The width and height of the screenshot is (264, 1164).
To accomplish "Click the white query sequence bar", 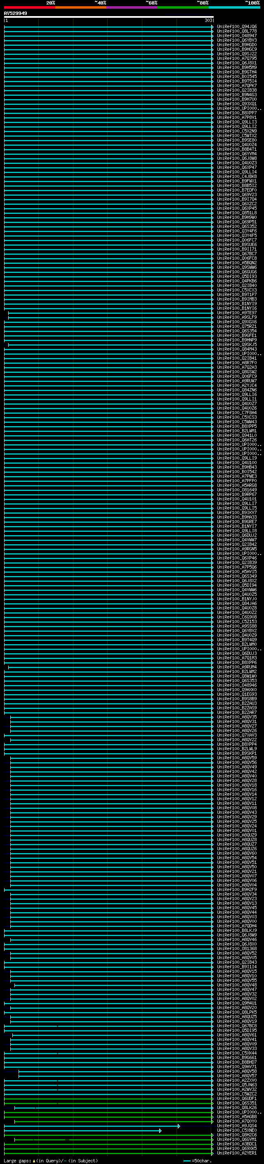I will (109, 17).
